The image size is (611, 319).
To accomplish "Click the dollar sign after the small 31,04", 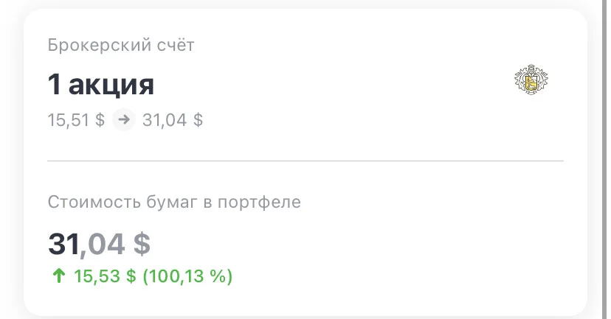I will (x=198, y=120).
